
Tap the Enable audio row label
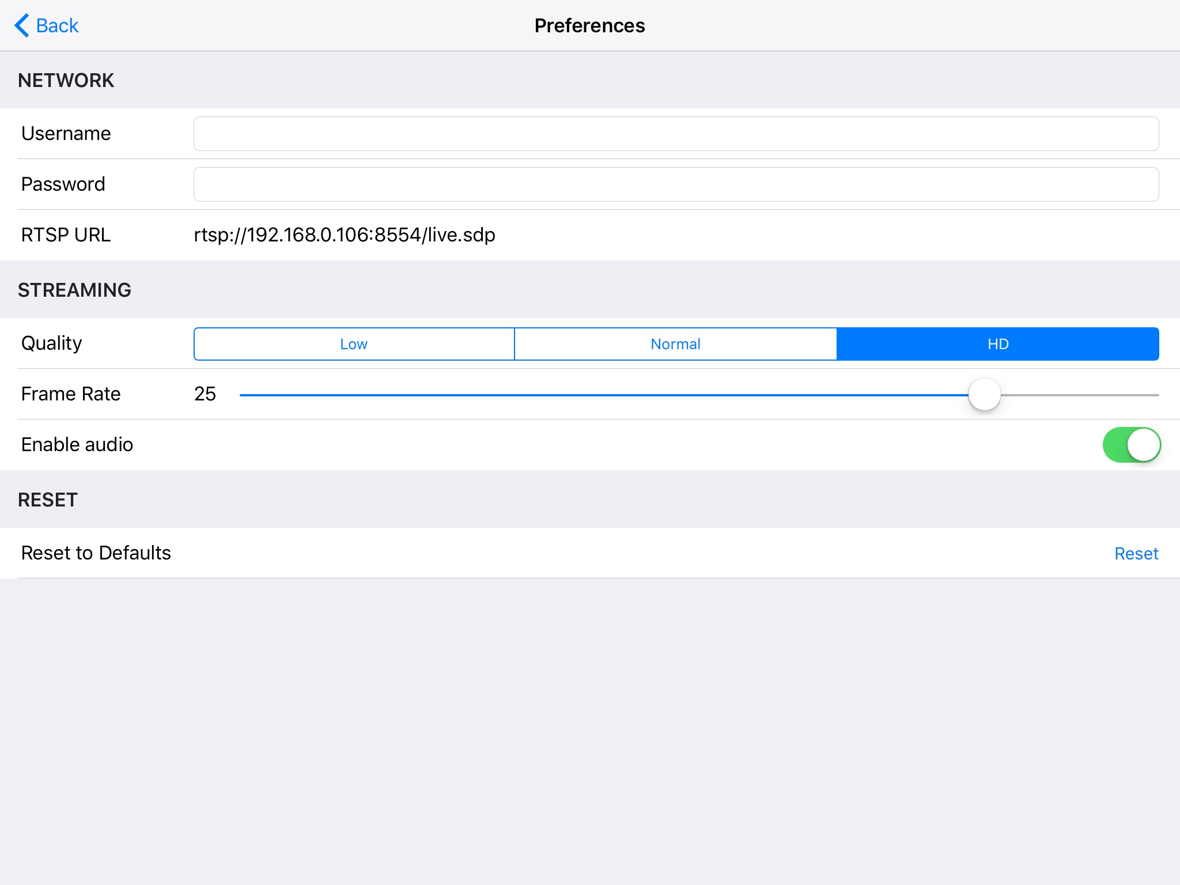pos(77,445)
